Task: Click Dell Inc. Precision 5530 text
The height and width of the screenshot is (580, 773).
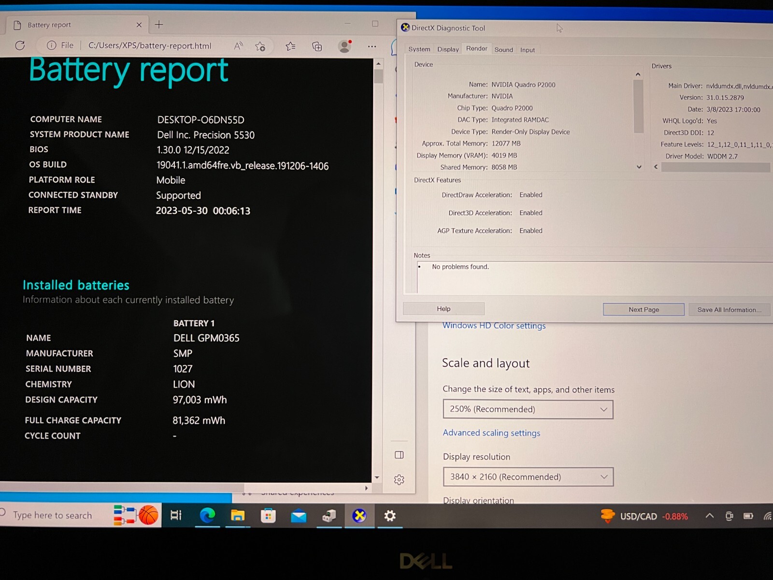Action: click(x=206, y=135)
